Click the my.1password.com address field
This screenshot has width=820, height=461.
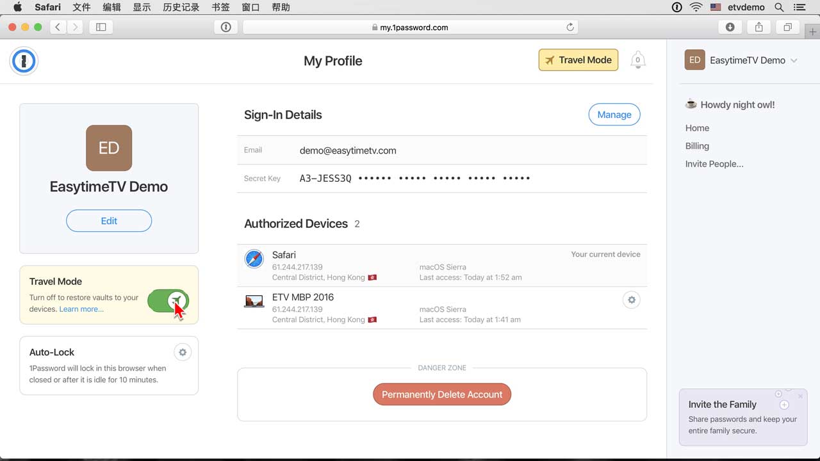(410, 27)
